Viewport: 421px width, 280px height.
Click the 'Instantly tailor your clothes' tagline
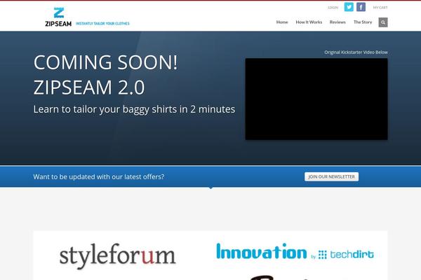click(x=102, y=24)
